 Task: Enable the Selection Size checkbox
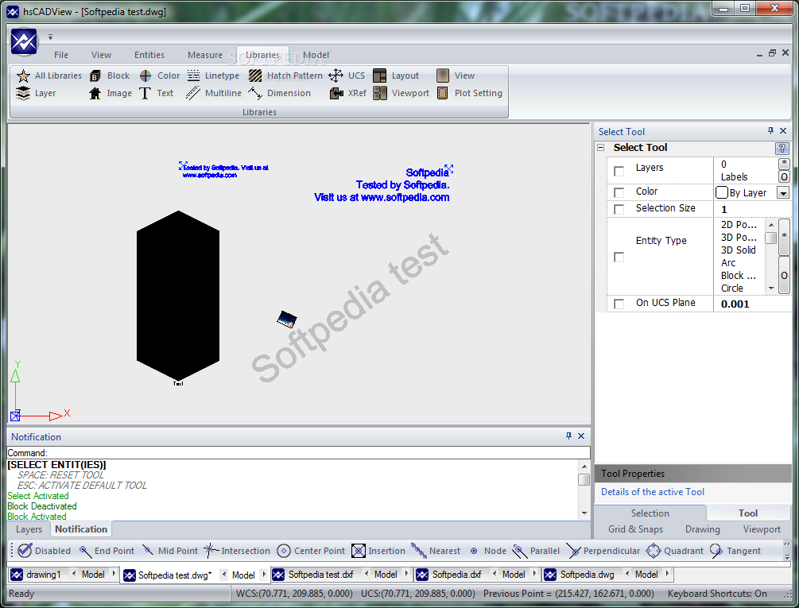619,209
